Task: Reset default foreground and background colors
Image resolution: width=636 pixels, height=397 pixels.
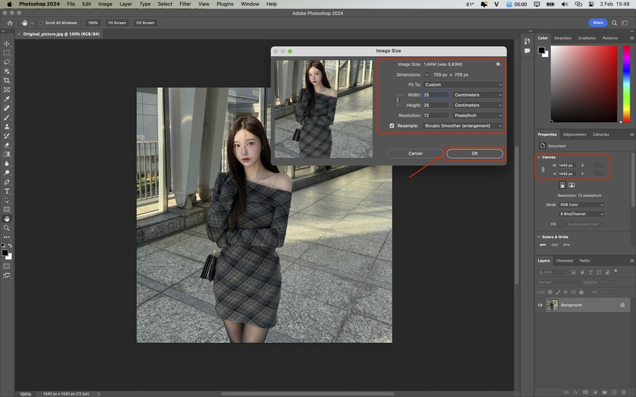Action: [x=4, y=245]
